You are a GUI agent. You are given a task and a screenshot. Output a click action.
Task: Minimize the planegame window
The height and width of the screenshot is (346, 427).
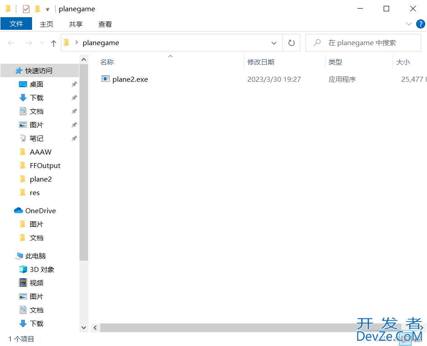pos(360,9)
